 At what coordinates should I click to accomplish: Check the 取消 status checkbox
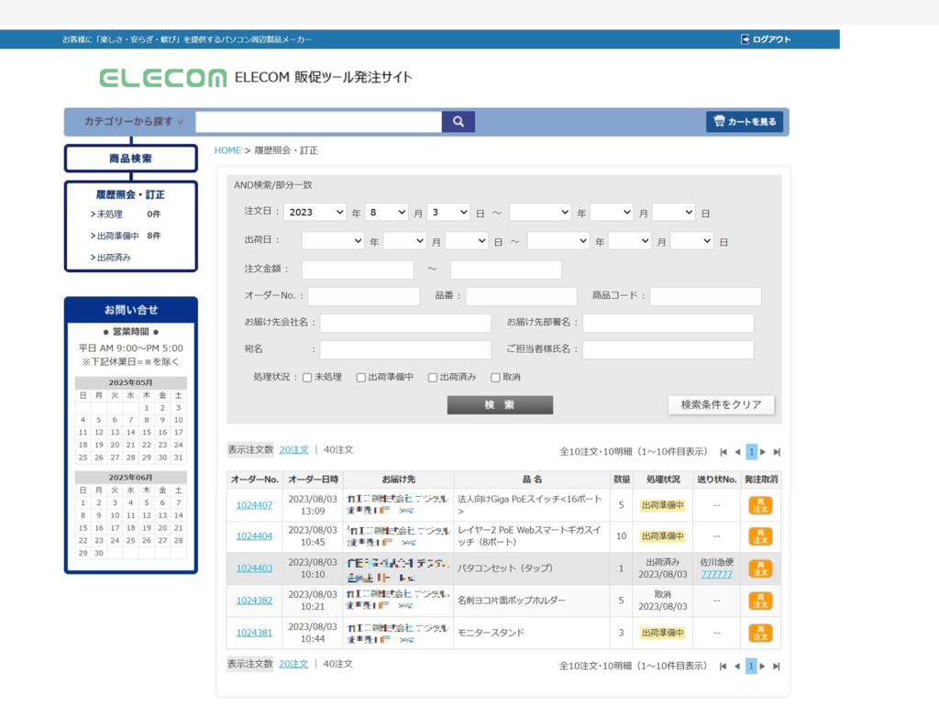click(495, 378)
